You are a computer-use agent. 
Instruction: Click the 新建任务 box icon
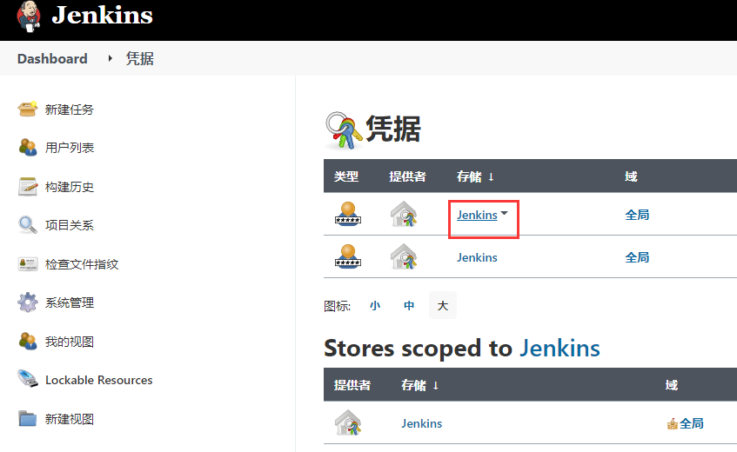(x=28, y=109)
